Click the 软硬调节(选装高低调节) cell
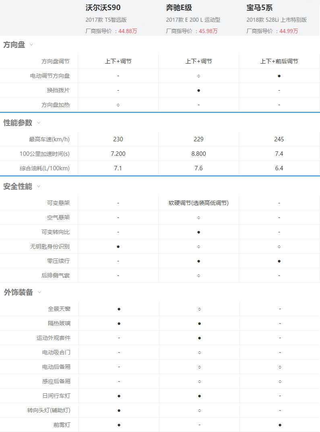The height and width of the screenshot is (432, 320). (x=198, y=203)
